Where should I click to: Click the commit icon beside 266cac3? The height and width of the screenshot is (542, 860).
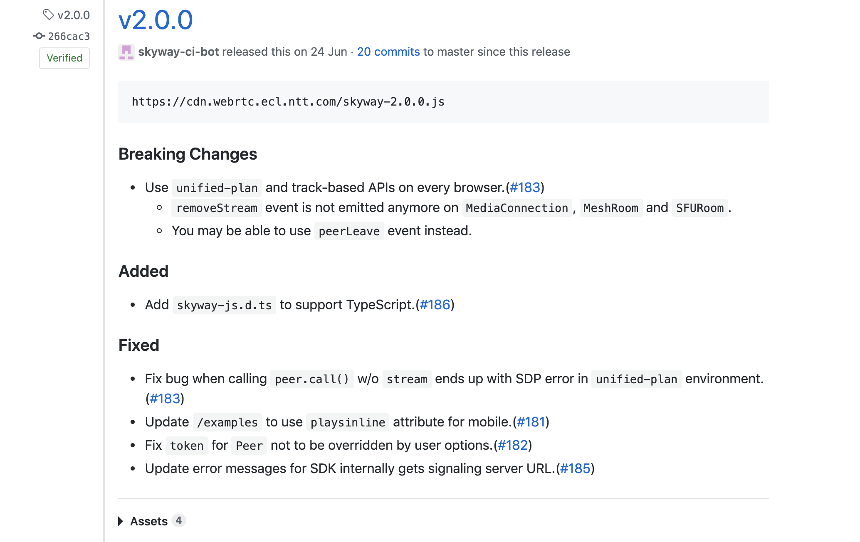39,36
